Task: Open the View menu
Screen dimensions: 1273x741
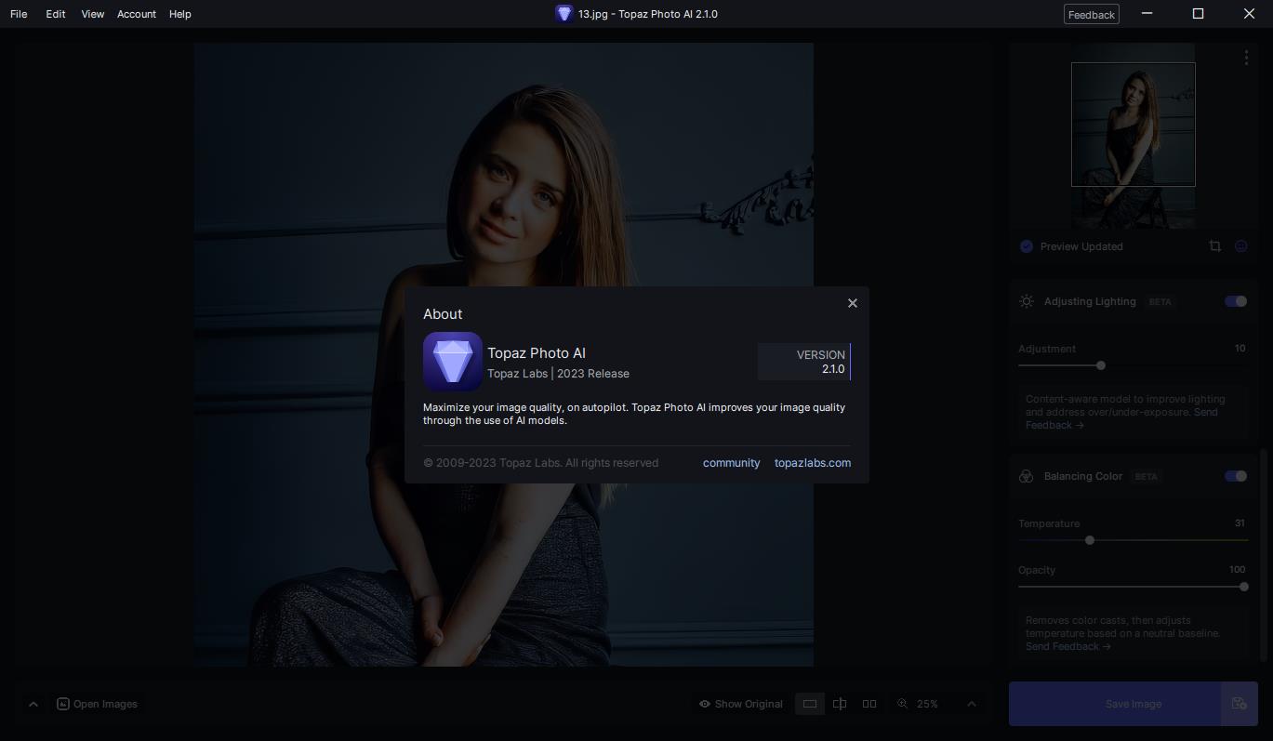Action: pos(93,14)
